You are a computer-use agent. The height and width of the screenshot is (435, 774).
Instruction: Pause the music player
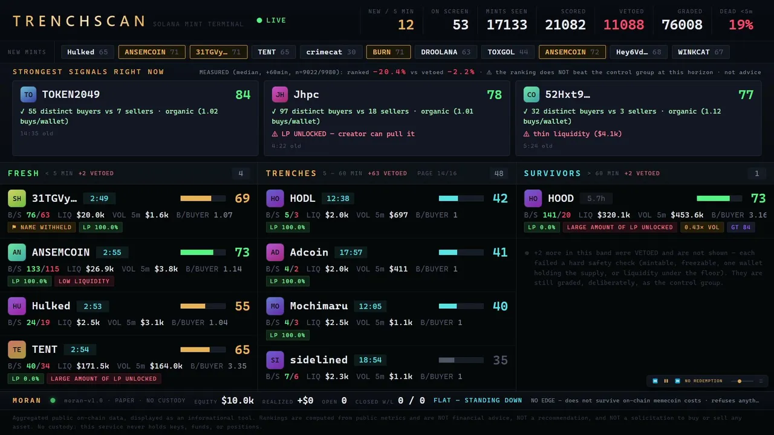tap(666, 381)
